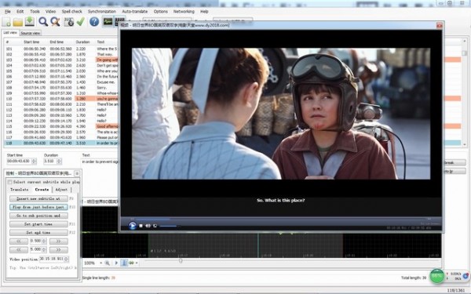The width and height of the screenshot is (471, 294).
Task: Toggle waveform center-cursor button beside play
Action: coord(124,263)
